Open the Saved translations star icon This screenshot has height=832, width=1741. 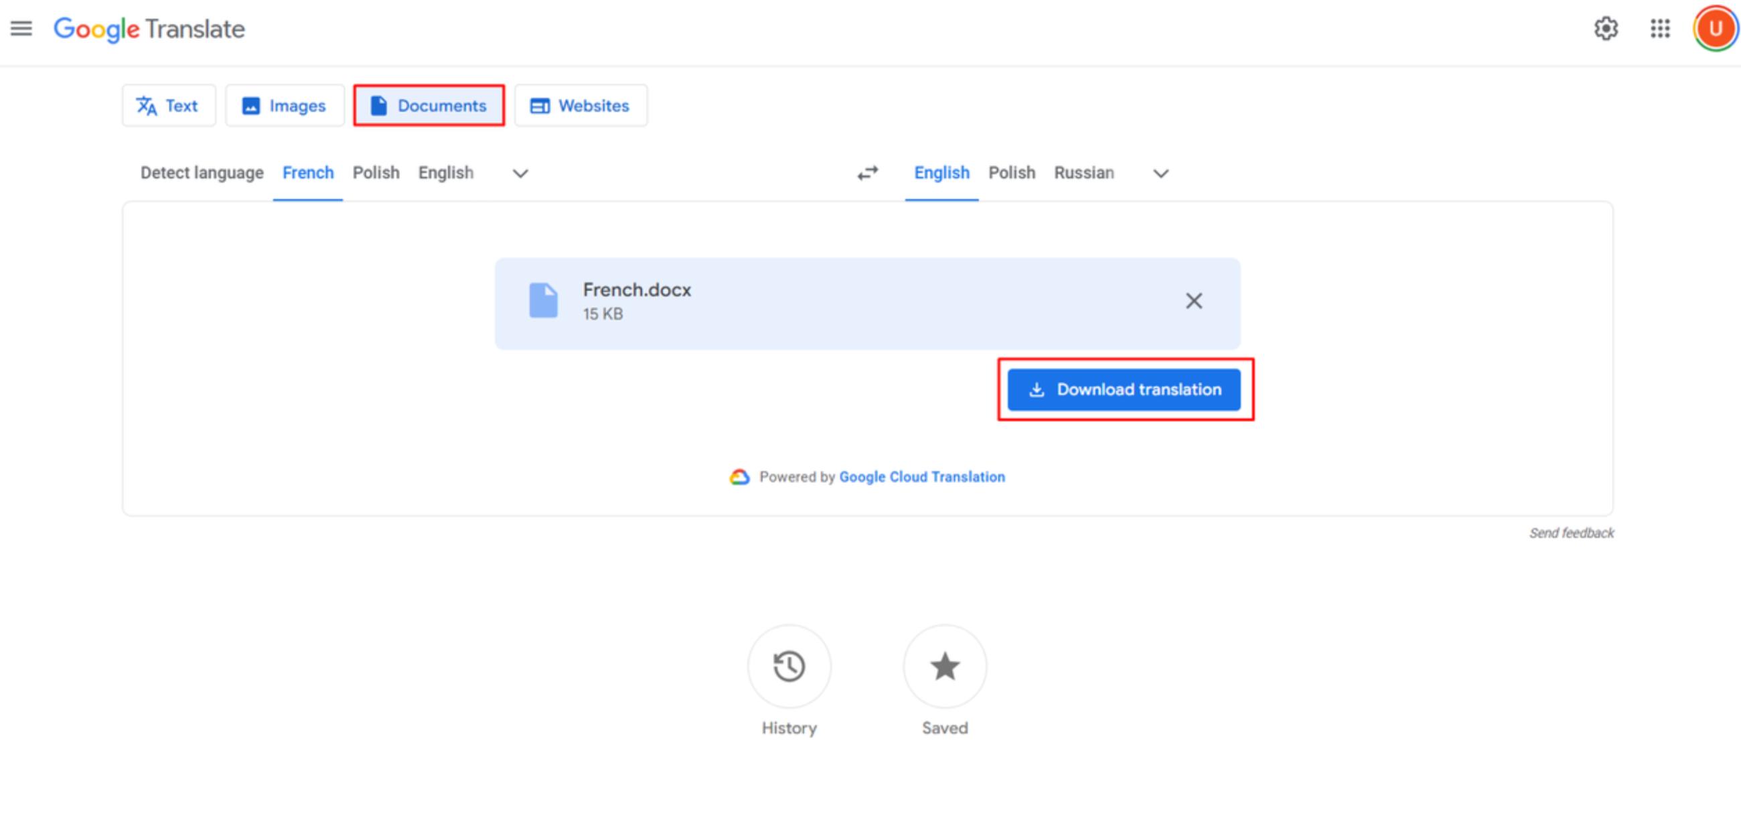(945, 667)
